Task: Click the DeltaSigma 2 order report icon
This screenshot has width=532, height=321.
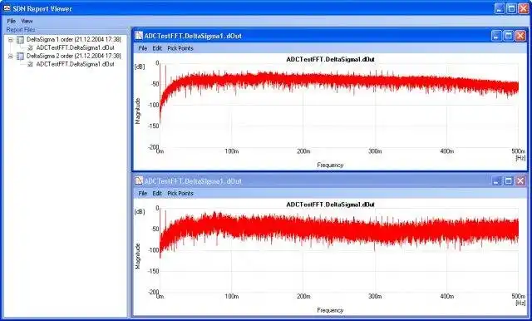Action: 20,56
